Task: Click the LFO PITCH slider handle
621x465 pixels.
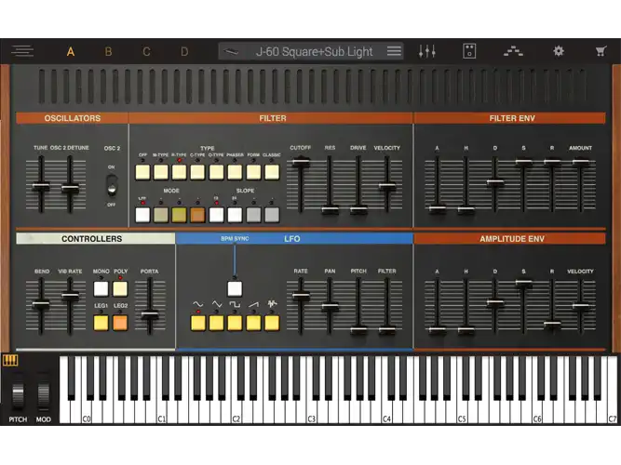Action: [x=358, y=329]
